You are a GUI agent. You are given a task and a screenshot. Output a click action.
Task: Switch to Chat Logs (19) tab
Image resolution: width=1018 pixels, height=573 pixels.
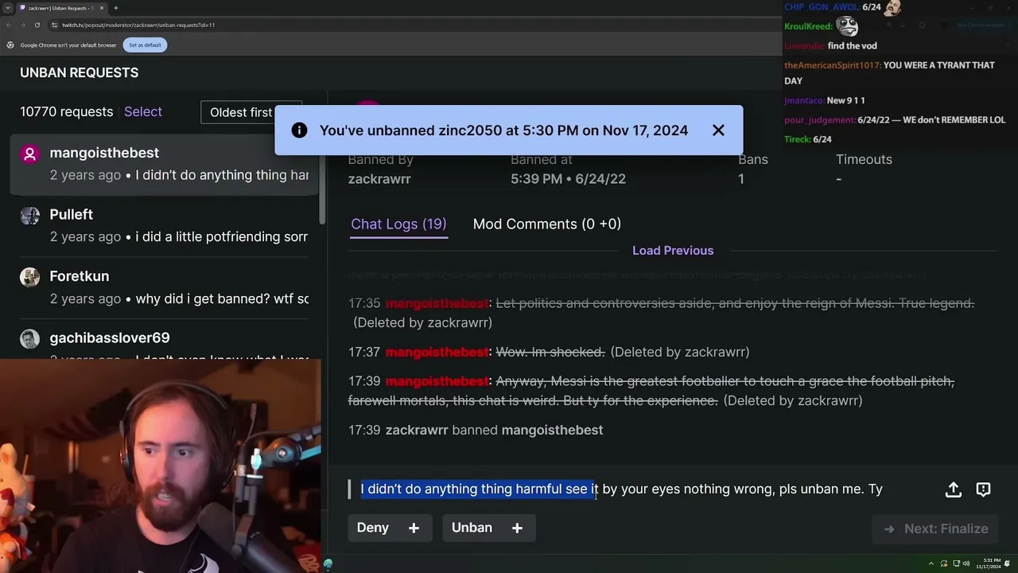398,224
